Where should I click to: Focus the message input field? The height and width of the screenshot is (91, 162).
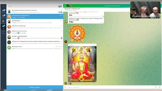111,87
